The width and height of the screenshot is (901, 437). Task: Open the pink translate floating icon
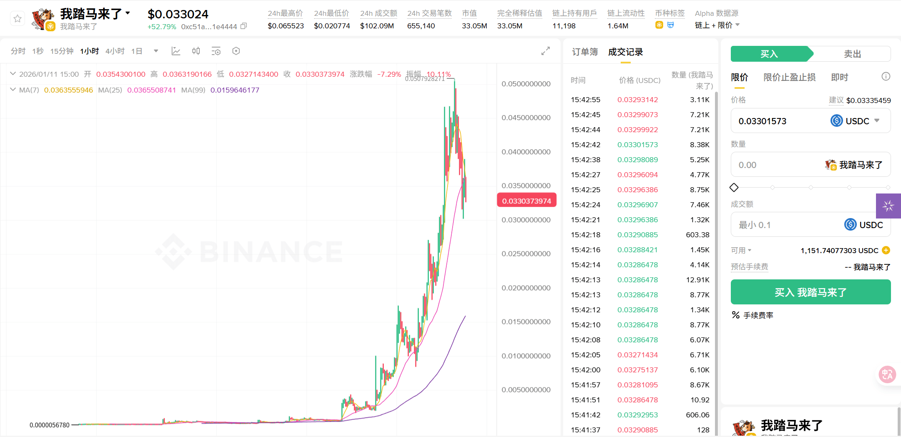[887, 374]
